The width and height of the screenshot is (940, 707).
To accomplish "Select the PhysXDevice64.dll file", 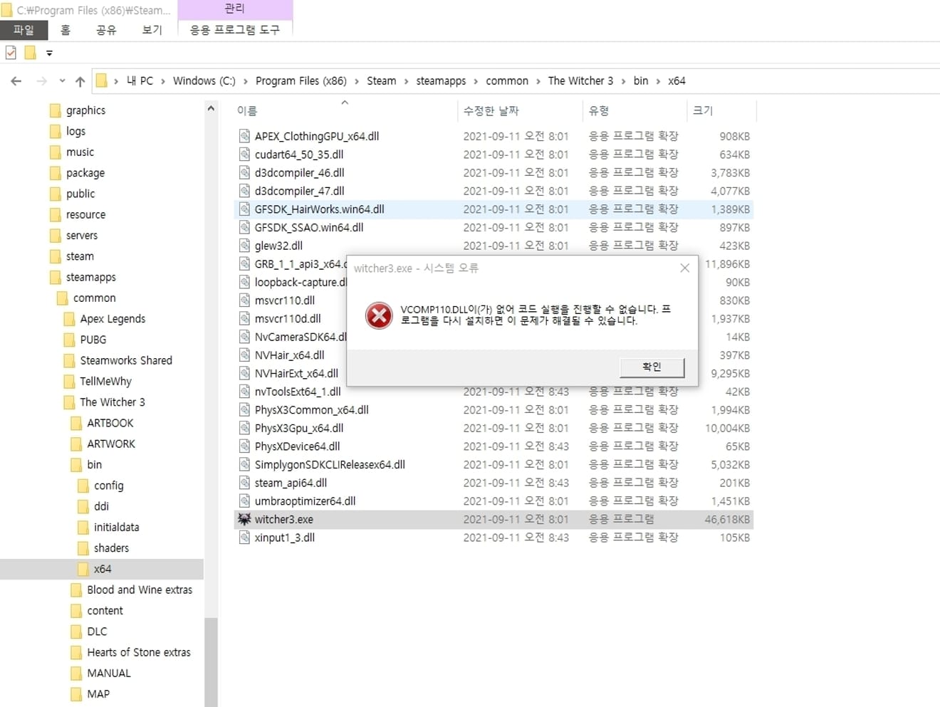I will (297, 446).
